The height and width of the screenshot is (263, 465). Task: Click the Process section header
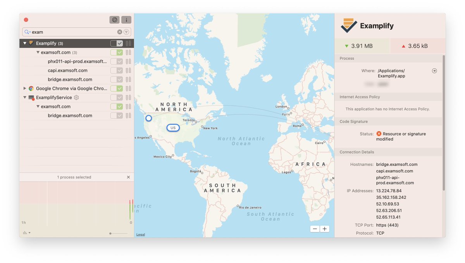pos(389,58)
